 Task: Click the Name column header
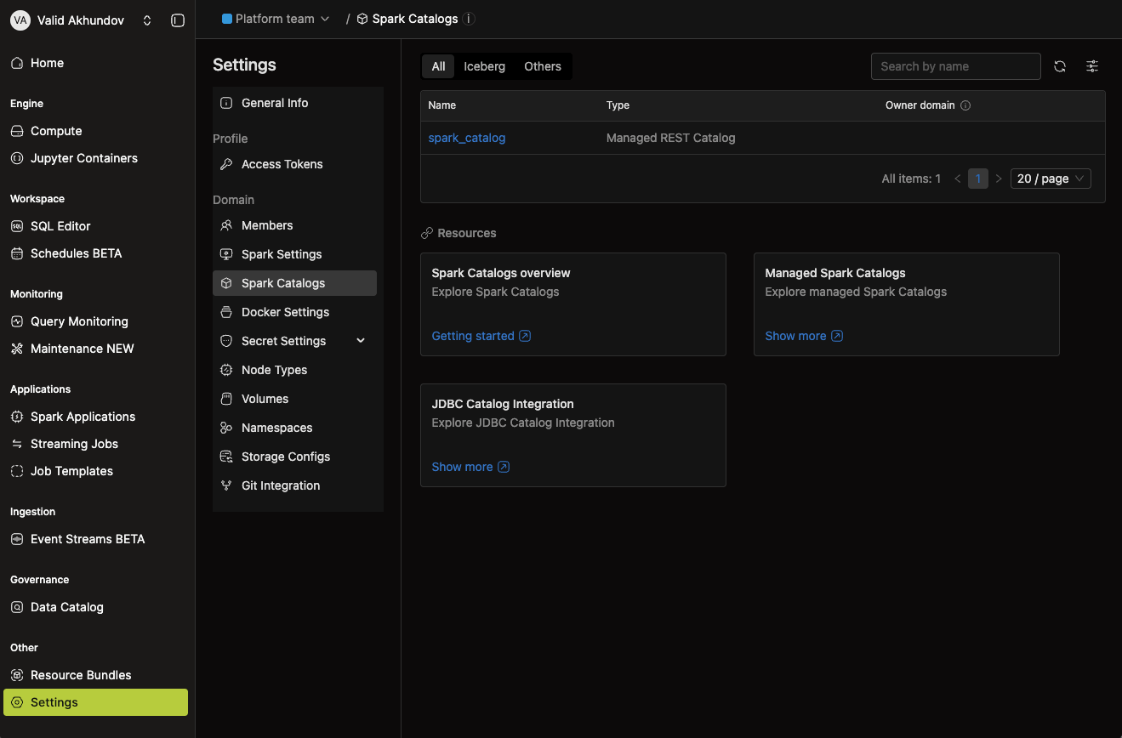pyautogui.click(x=442, y=105)
